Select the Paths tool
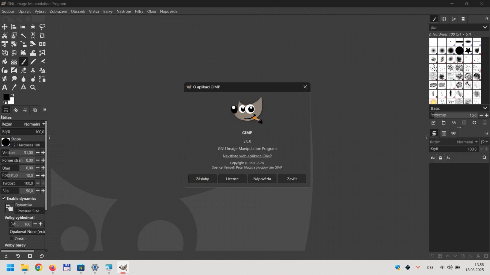Image resolution: width=490 pixels, height=275 pixels. click(42, 79)
